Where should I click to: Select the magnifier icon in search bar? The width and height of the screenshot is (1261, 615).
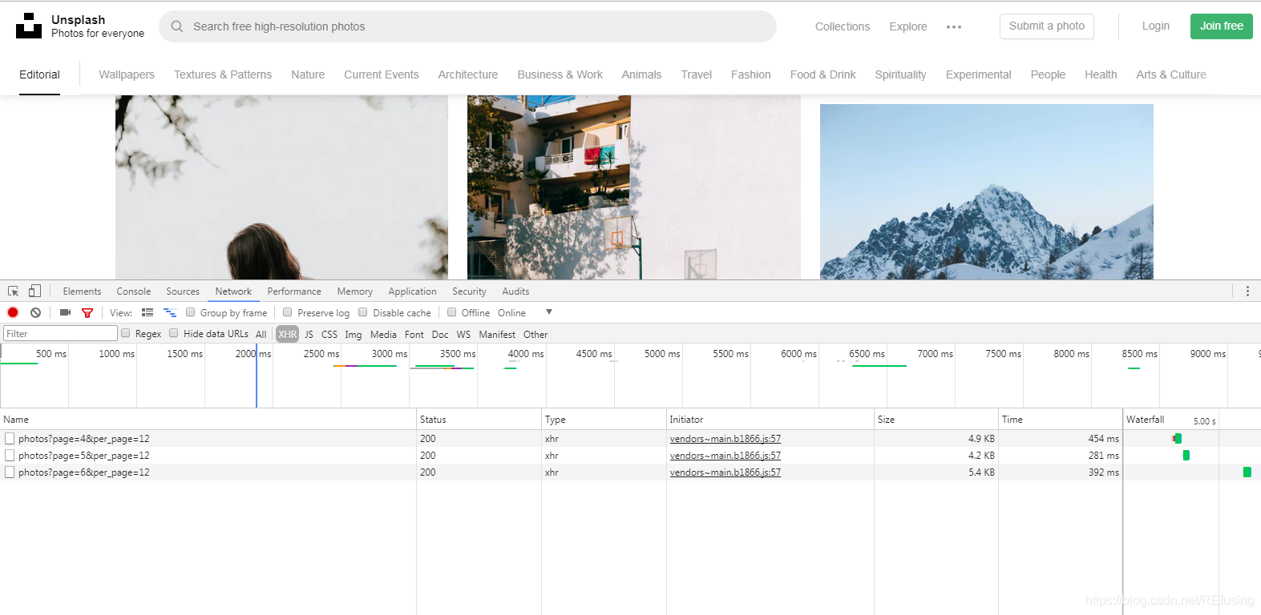coord(177,26)
